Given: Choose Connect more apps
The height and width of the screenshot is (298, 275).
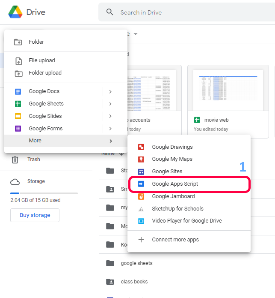Looking at the screenshot, I should pyautogui.click(x=175, y=240).
